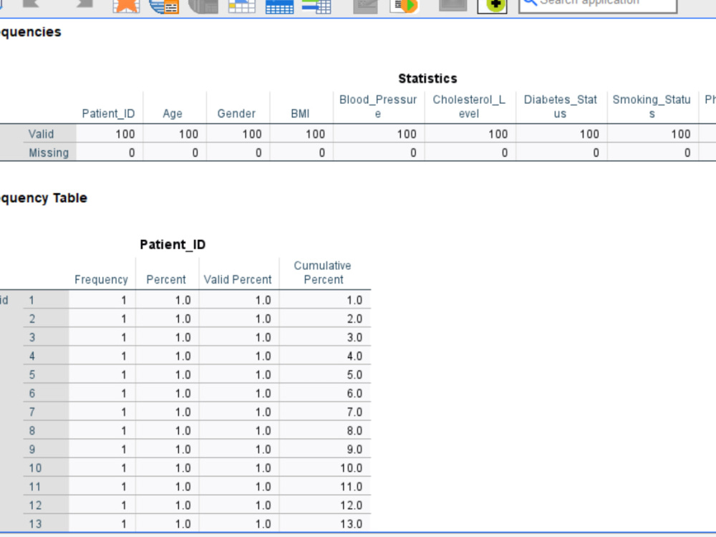The image size is (716, 537).
Task: Click the Missing row label in Statistics
Action: (x=49, y=153)
